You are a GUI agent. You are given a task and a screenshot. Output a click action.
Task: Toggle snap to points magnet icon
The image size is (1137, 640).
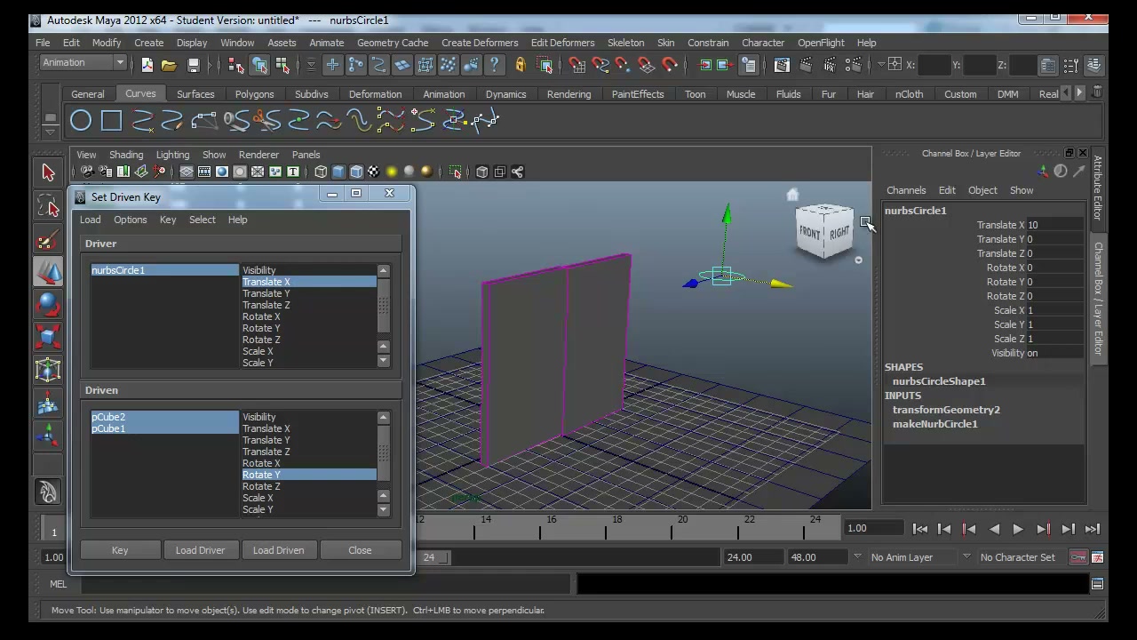pyautogui.click(x=624, y=65)
